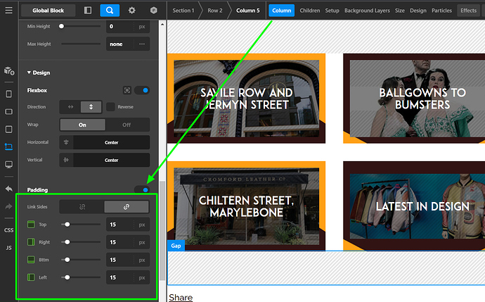The image size is (485, 302).
Task: Click the Share link
Action: (x=181, y=297)
